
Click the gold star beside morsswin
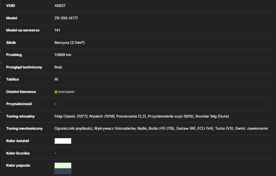click(x=56, y=92)
